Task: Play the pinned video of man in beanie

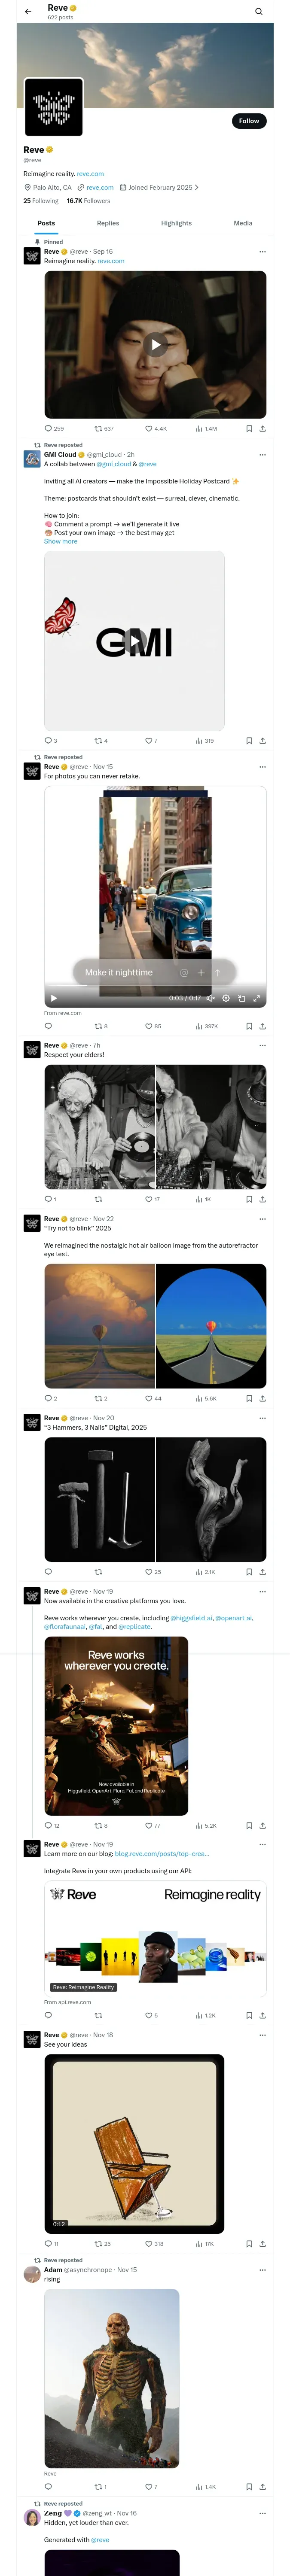Action: (155, 345)
